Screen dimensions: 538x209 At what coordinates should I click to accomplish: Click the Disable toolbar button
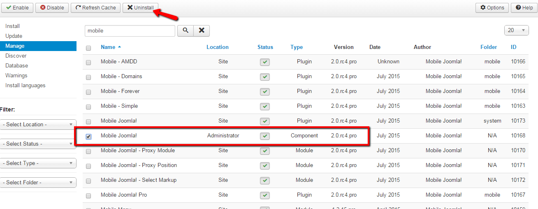(x=52, y=7)
